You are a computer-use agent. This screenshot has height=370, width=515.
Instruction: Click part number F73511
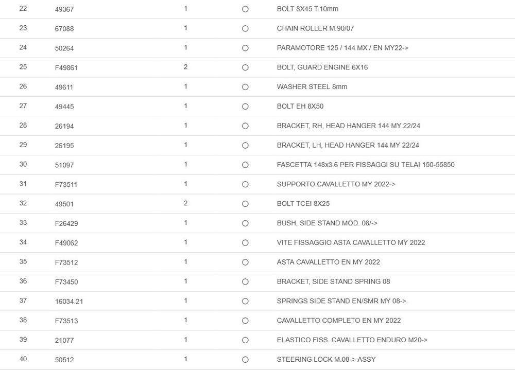coord(66,185)
